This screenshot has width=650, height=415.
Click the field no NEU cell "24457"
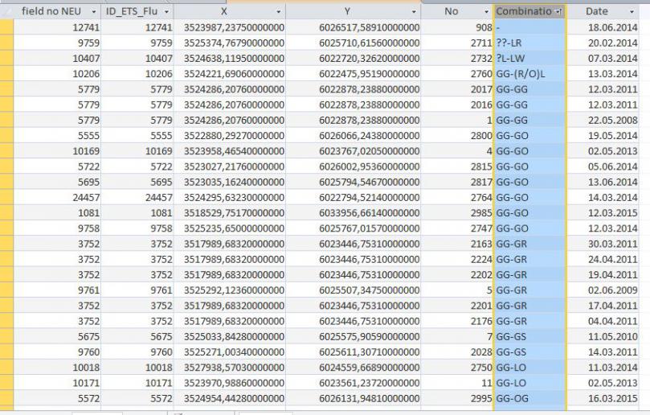[57, 198]
